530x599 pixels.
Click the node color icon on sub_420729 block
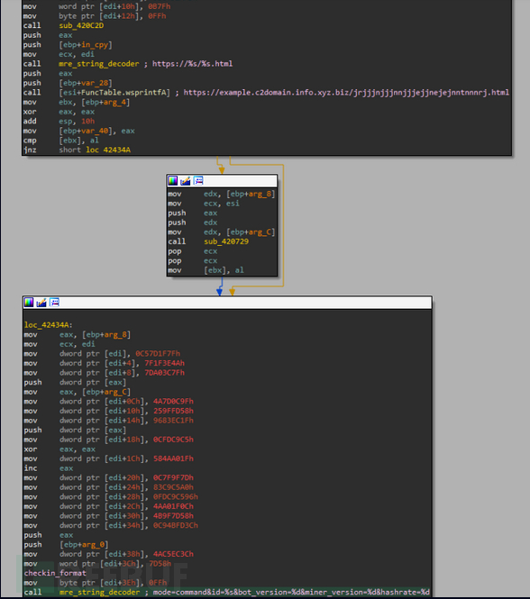pyautogui.click(x=173, y=181)
